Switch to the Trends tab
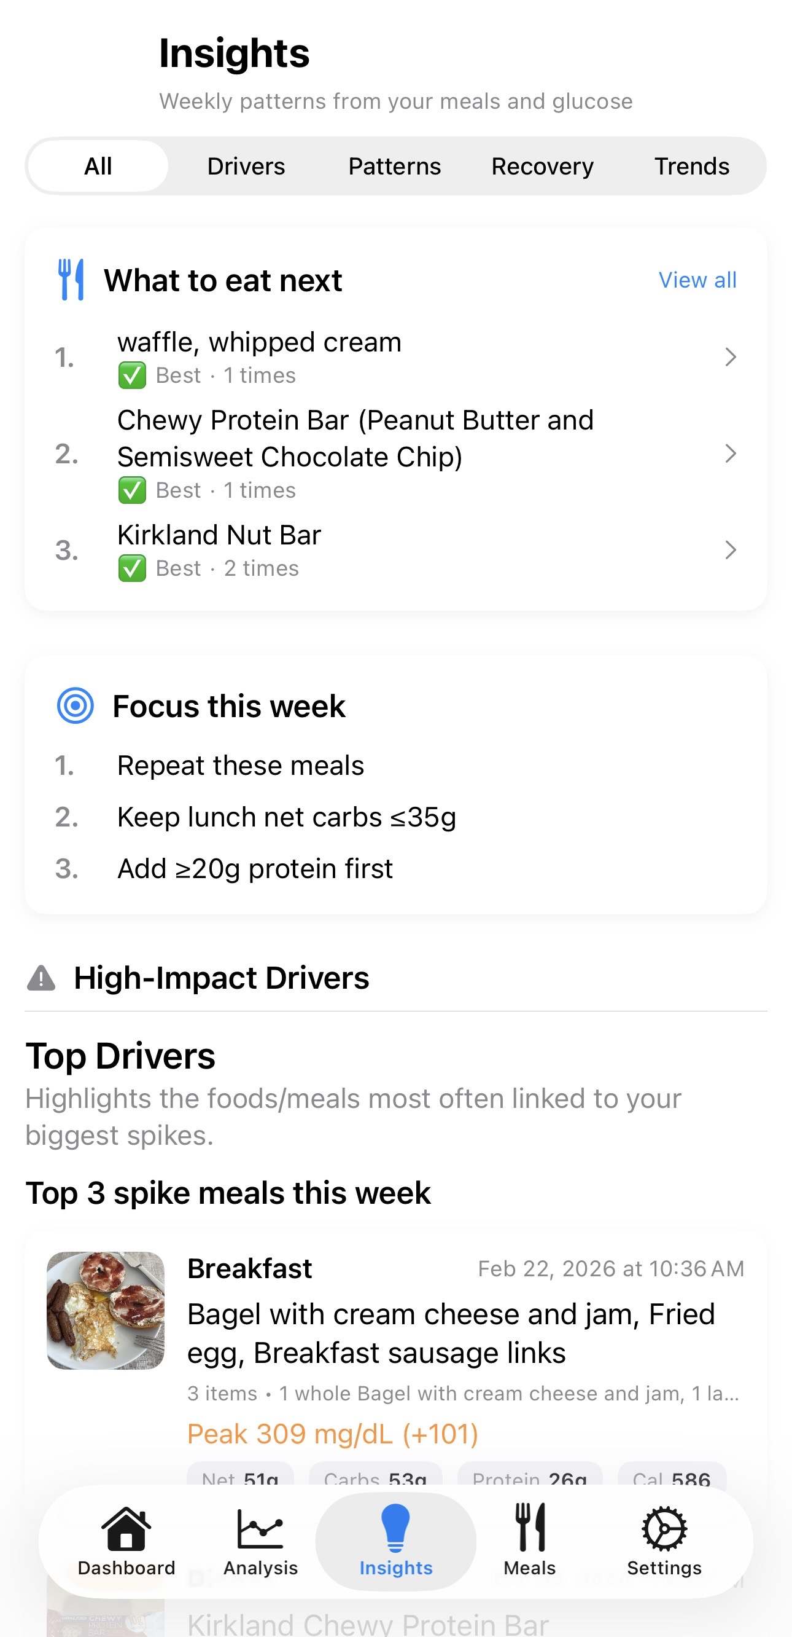Viewport: 792px width, 1637px height. pos(692,167)
